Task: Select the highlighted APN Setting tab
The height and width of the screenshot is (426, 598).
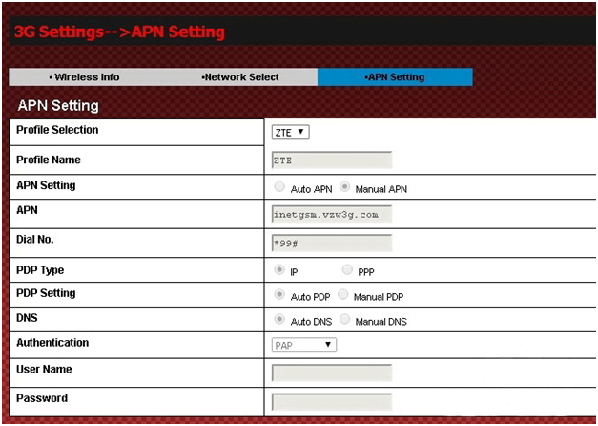Action: pos(395,77)
